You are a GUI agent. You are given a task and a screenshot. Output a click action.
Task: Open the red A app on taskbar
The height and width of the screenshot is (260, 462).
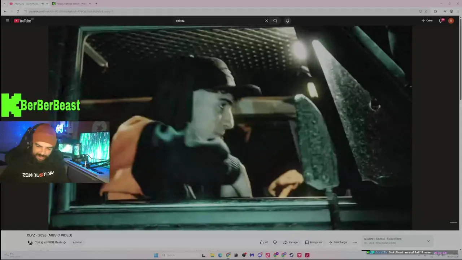click(x=307, y=255)
